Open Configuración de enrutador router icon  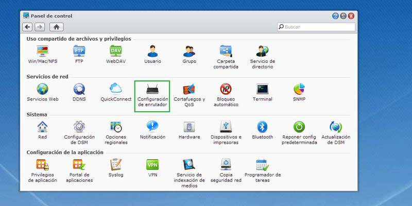[x=152, y=89]
